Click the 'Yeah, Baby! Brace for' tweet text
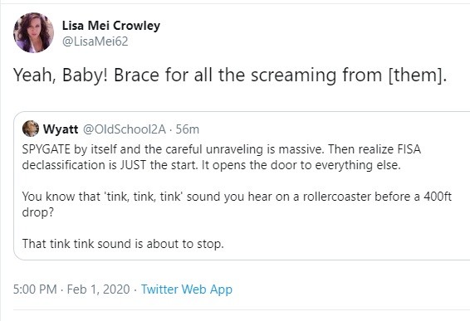The image size is (470, 321). 230,75
